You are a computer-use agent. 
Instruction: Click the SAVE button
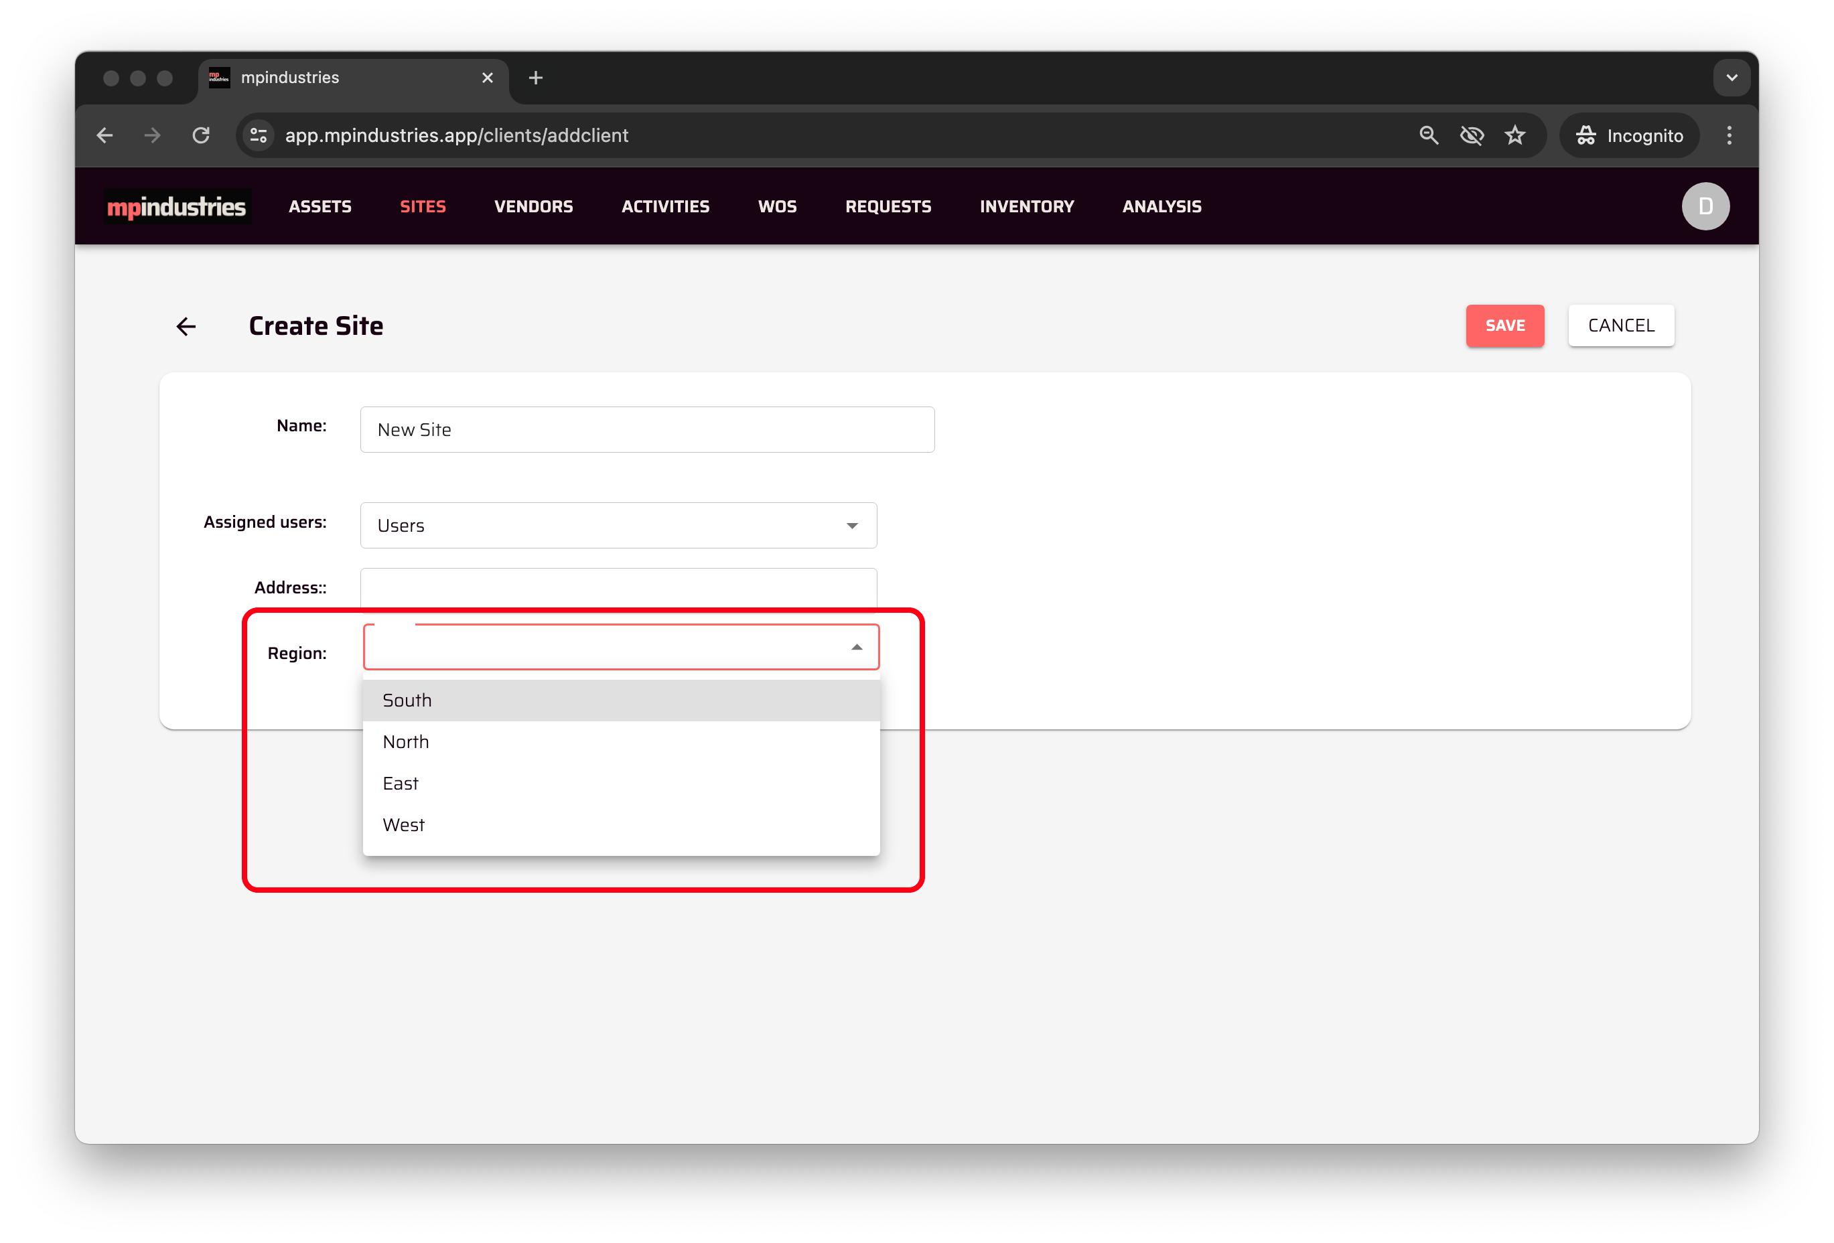click(x=1504, y=326)
